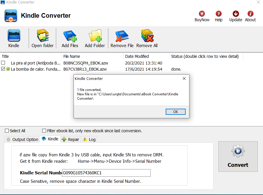The image size is (263, 195).
Task: Open Help via the question mark icon
Action: [219, 14]
